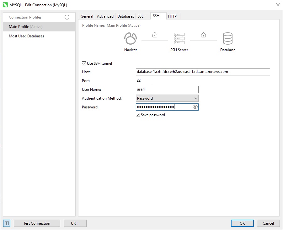283x230 pixels.
Task: Click the lock icon between SSH Server and Database
Action: pyautogui.click(x=203, y=35)
